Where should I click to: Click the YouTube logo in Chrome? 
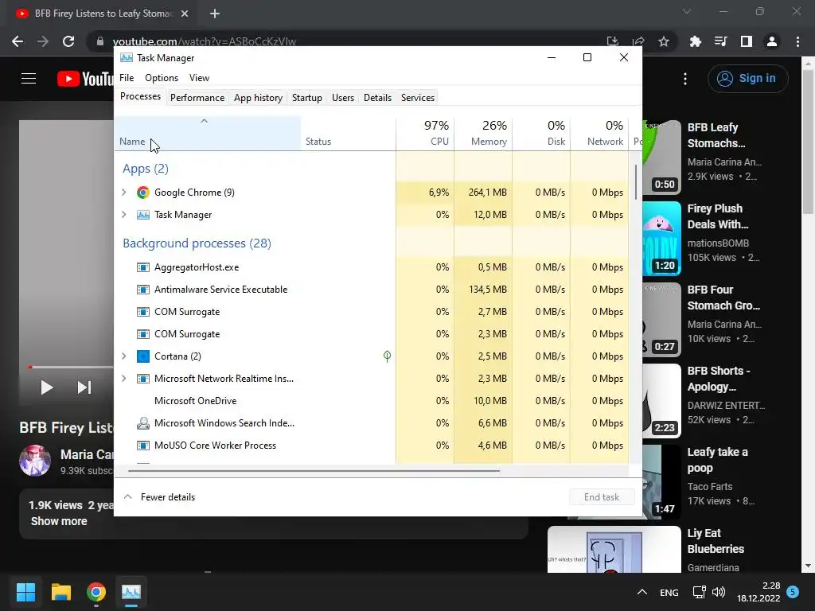pyautogui.click(x=85, y=79)
